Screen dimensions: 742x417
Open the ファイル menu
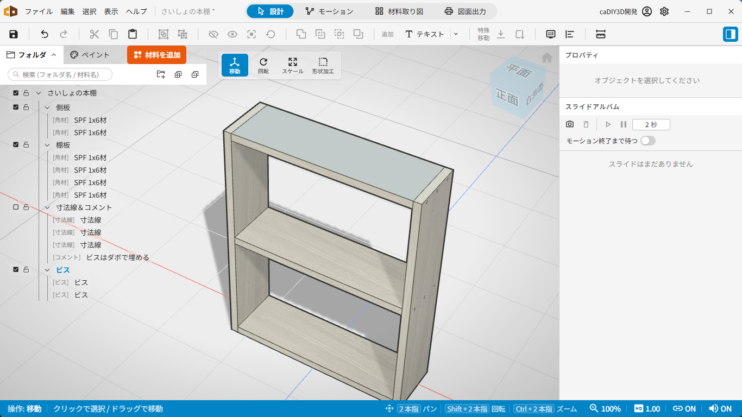[39, 11]
